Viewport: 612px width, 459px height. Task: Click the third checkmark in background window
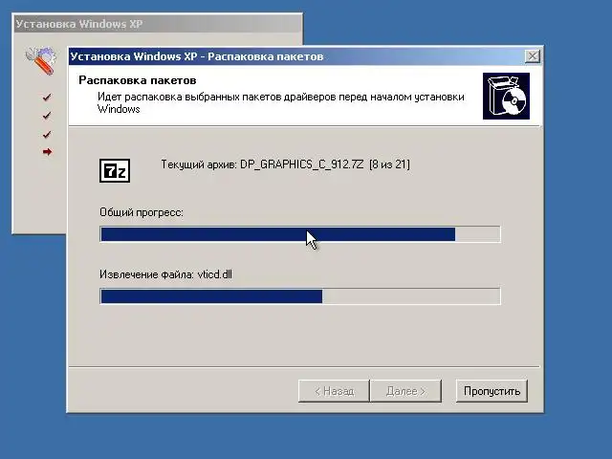tap(47, 134)
